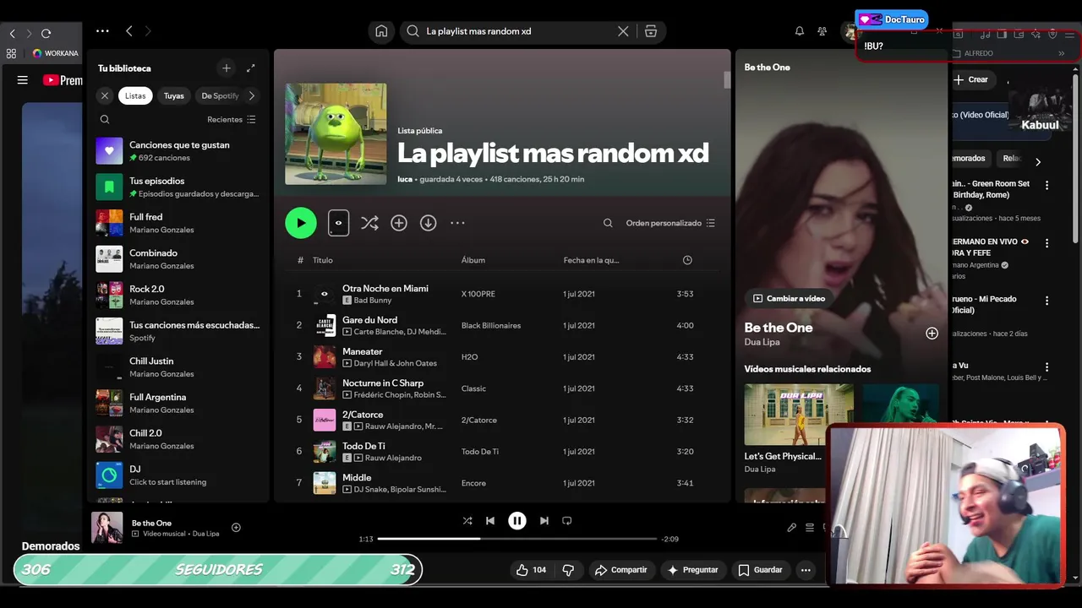1082x608 pixels.
Task: Show more library filter chips
Action: [251, 95]
